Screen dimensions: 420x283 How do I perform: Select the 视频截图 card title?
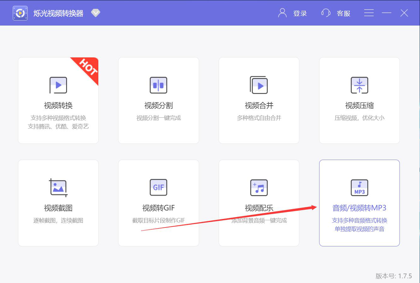coord(58,208)
